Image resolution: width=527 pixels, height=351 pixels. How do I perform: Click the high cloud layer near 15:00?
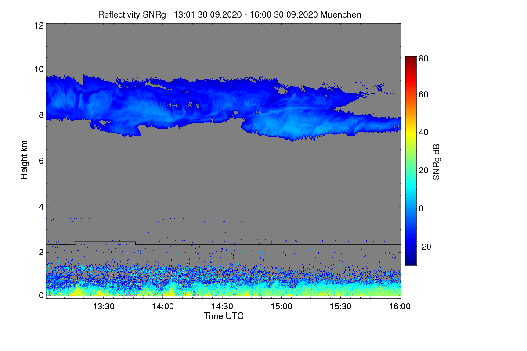tap(282, 110)
